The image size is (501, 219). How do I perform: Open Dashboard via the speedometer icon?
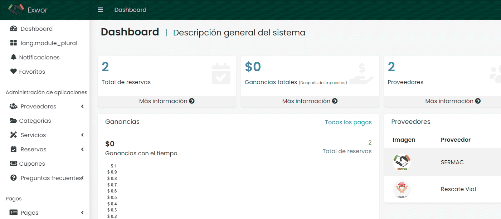point(14,29)
